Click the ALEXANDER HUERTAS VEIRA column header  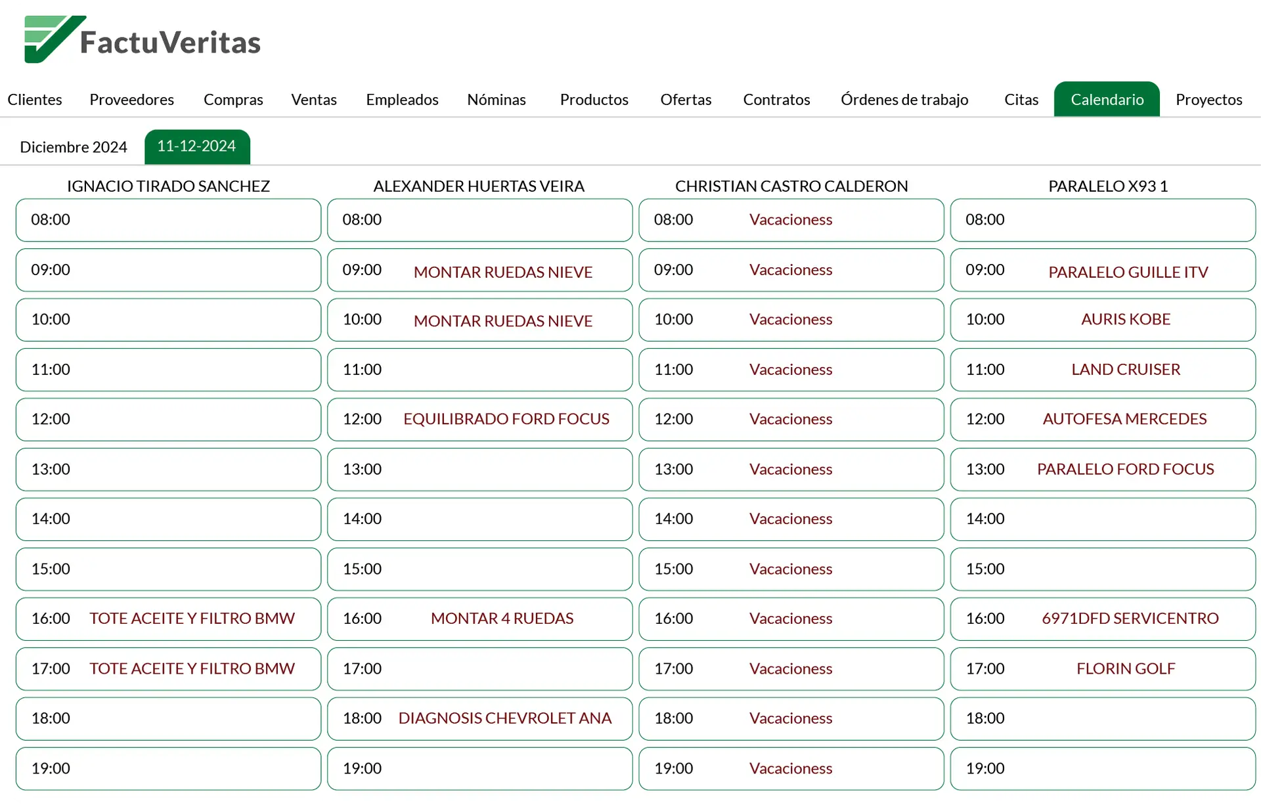pos(479,186)
